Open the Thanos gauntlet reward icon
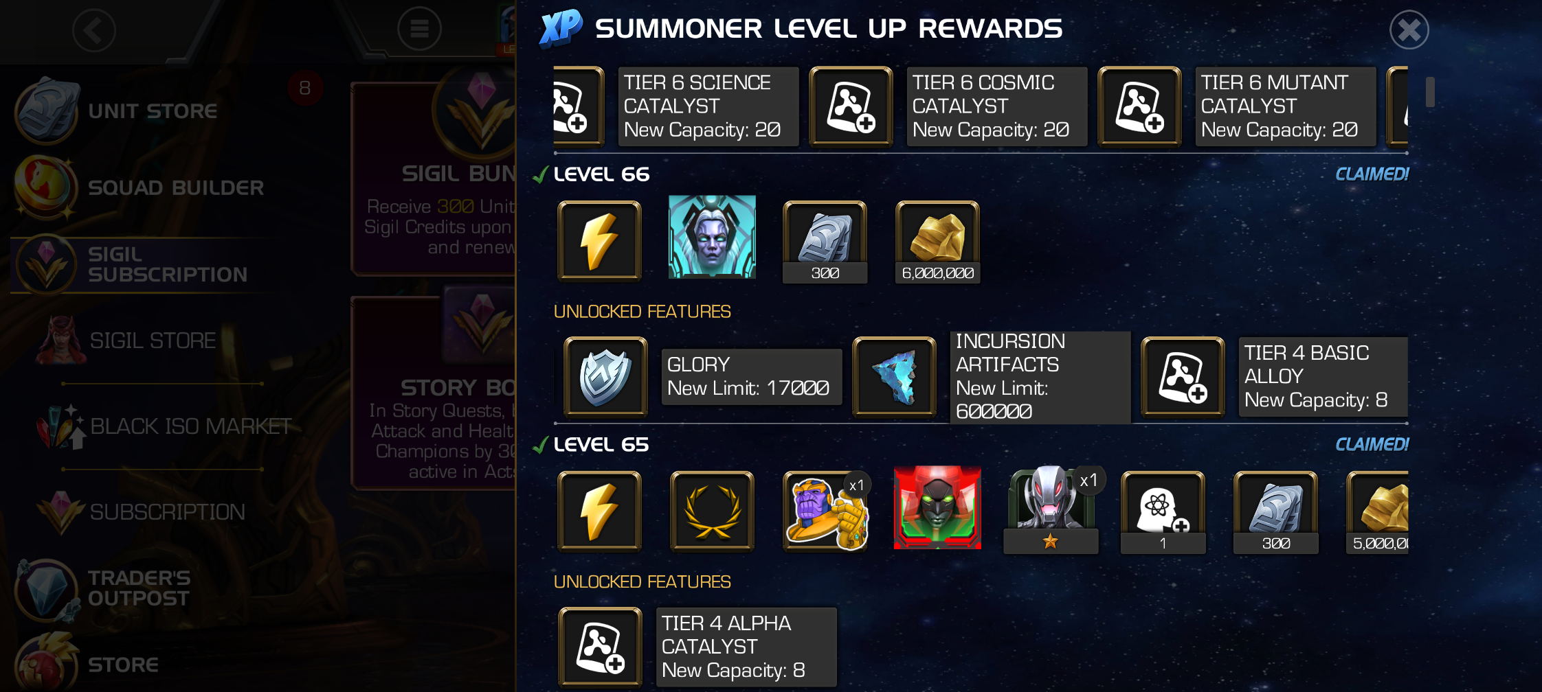 click(x=827, y=511)
